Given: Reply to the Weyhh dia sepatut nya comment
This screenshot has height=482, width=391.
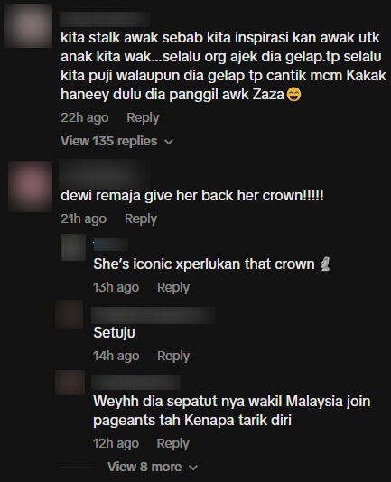Looking at the screenshot, I should click(x=172, y=443).
